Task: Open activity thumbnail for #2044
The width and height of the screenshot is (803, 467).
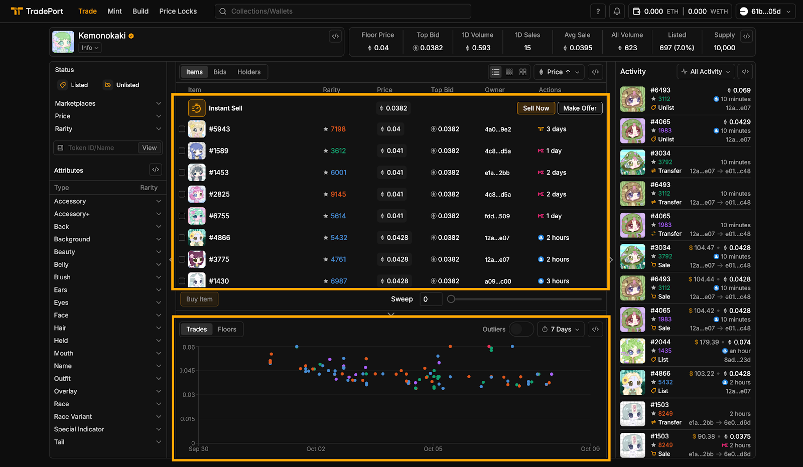Action: tap(632, 351)
